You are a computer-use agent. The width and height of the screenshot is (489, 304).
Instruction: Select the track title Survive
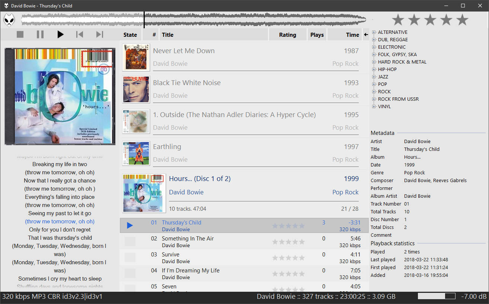[x=170, y=255]
